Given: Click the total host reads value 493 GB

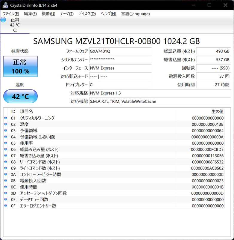Looking at the screenshot, I should (213, 51).
